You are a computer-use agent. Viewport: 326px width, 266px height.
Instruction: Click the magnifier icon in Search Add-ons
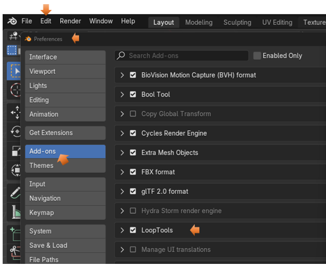point(121,55)
